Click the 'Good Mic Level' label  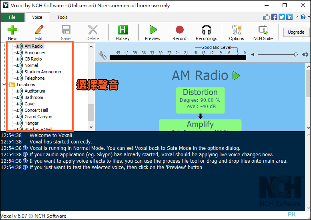(216, 47)
